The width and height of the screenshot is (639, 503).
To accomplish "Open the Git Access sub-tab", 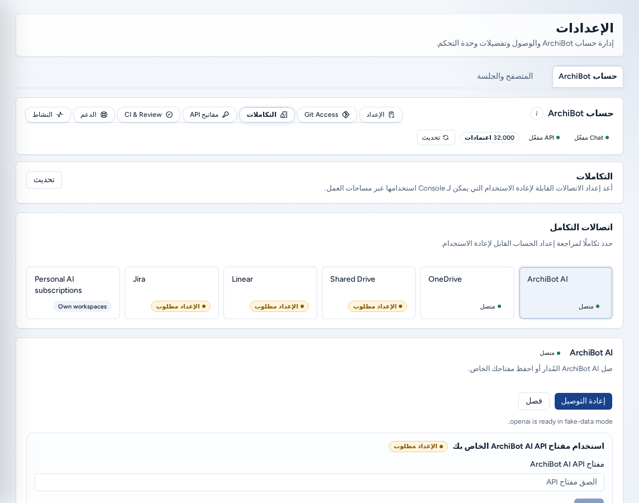I will (327, 115).
